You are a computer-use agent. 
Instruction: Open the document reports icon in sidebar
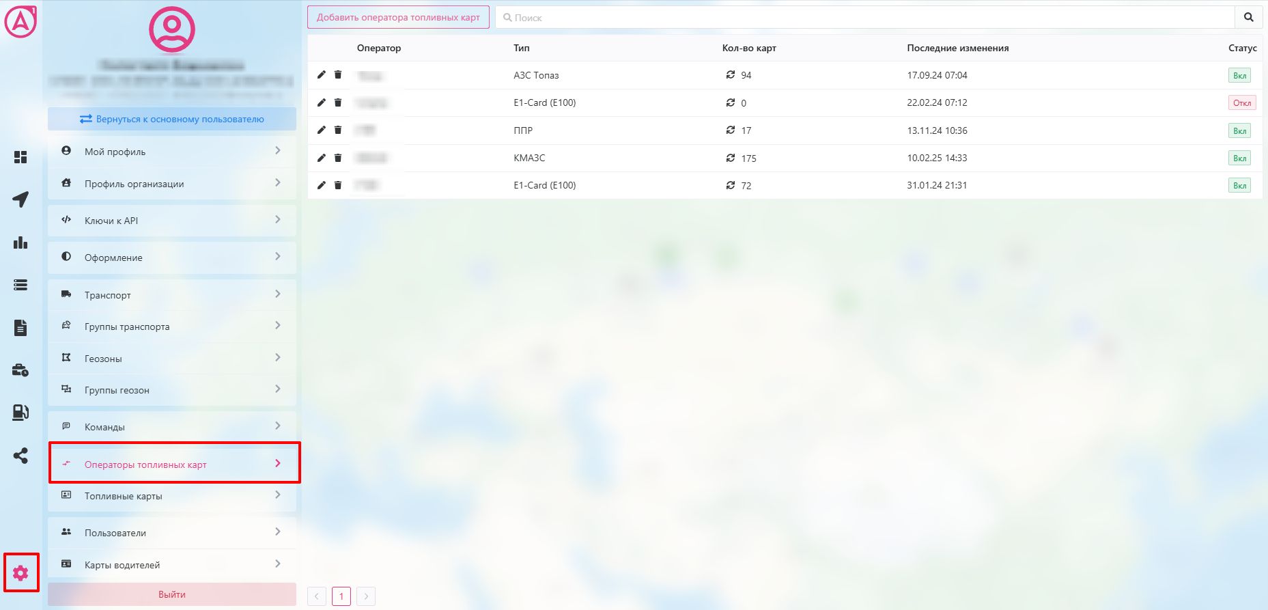20,328
